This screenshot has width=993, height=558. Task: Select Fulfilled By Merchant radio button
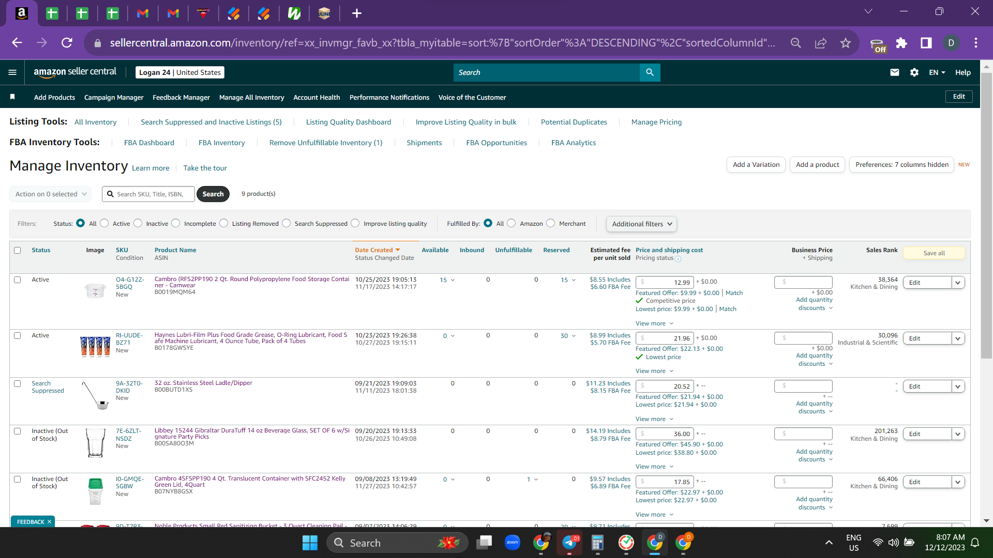551,223
